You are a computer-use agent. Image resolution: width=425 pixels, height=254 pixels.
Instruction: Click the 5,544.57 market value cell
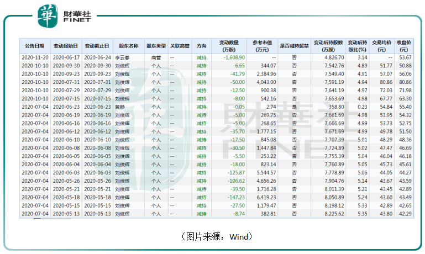pos(266,172)
